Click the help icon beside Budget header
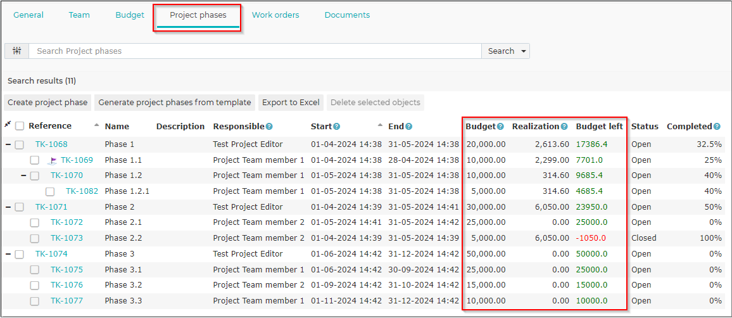 pos(500,127)
